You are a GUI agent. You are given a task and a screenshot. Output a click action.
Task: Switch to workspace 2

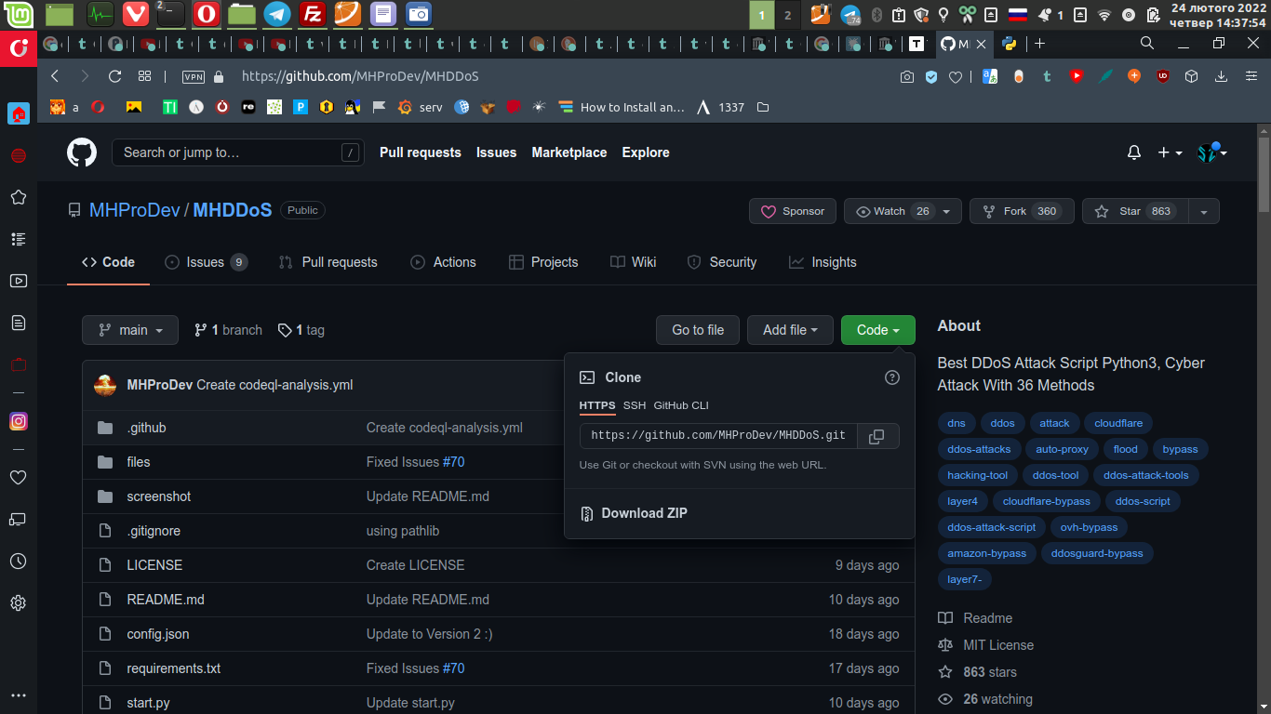[787, 15]
